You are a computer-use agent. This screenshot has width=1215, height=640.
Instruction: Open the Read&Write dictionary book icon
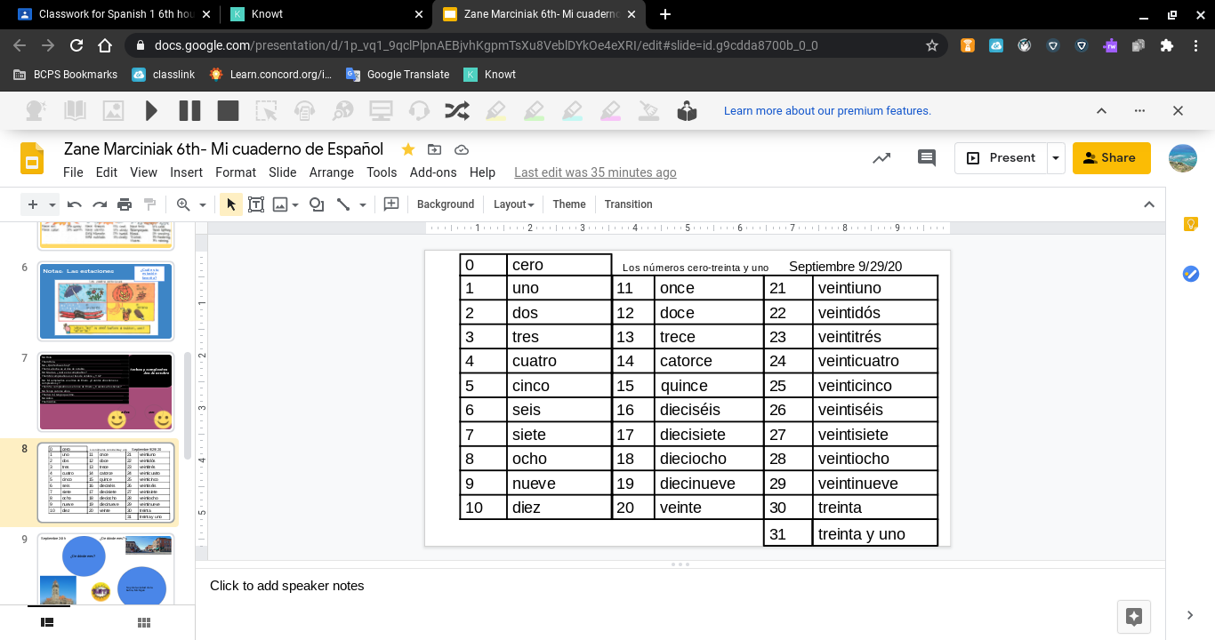(75, 111)
